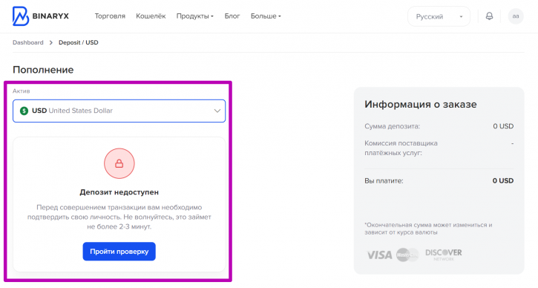Click the Комиссия поставщика платёжных услуг label
Screen dimensions: 538x288
pos(401,148)
